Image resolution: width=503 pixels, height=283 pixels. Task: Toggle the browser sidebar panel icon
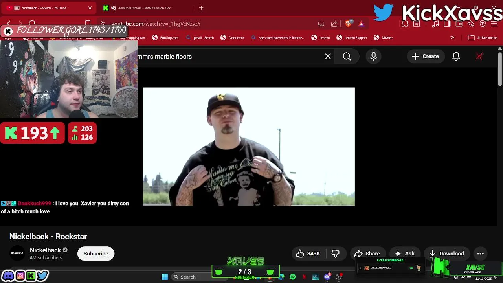447,24
